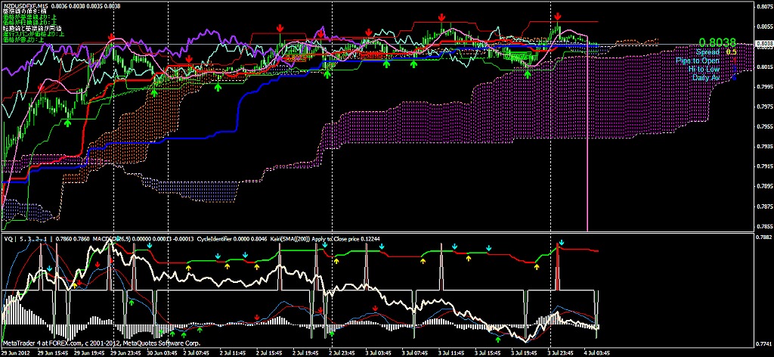Select the rightmost green arrow in the indicator window
Image resolution: width=774 pixels, height=357 pixels.
[x=497, y=339]
